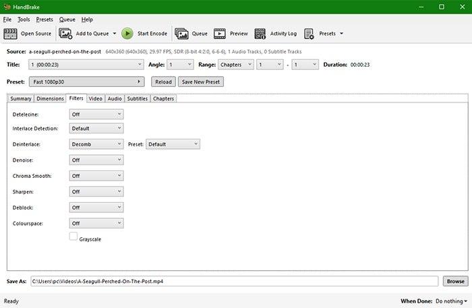Viewport: 472px width, 308px height.
Task: Open the Deinterlace Decomb dropdown
Action: click(x=96, y=144)
